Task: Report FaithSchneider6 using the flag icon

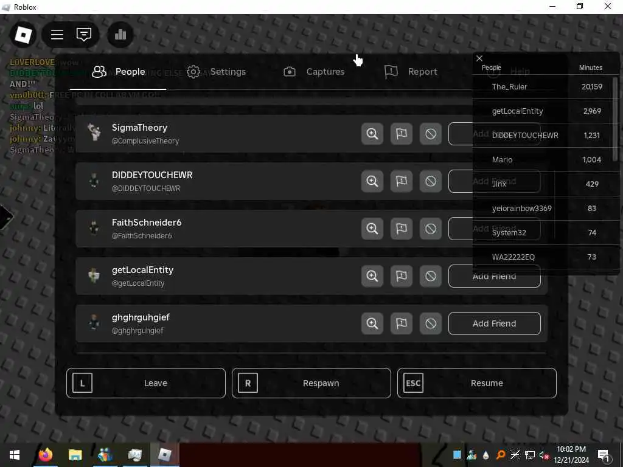Action: point(402,229)
